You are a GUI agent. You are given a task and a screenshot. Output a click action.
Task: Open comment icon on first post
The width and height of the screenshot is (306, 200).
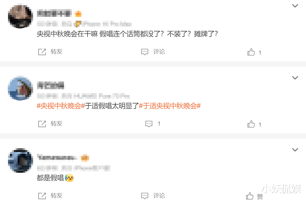(145, 52)
